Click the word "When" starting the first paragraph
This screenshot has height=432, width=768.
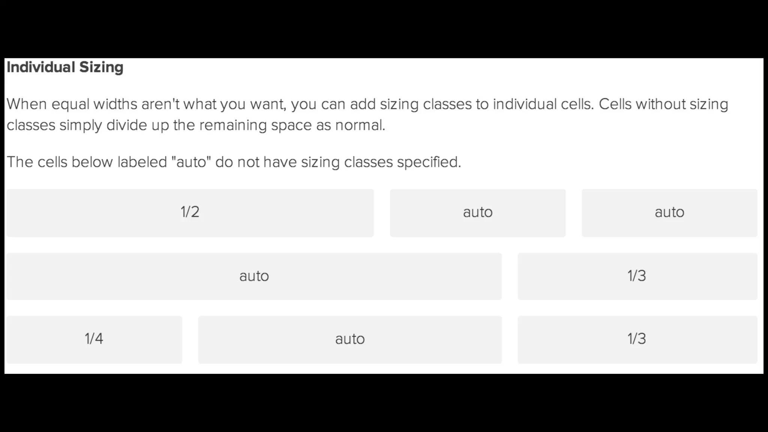point(27,104)
